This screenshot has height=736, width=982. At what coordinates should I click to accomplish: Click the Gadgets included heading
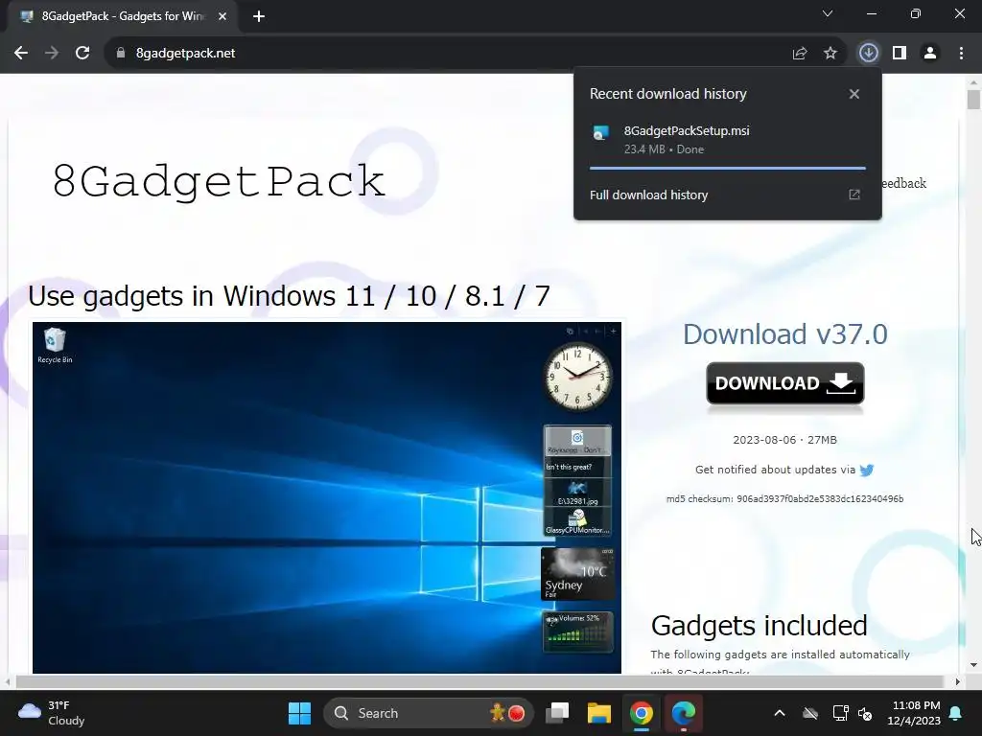760,625
